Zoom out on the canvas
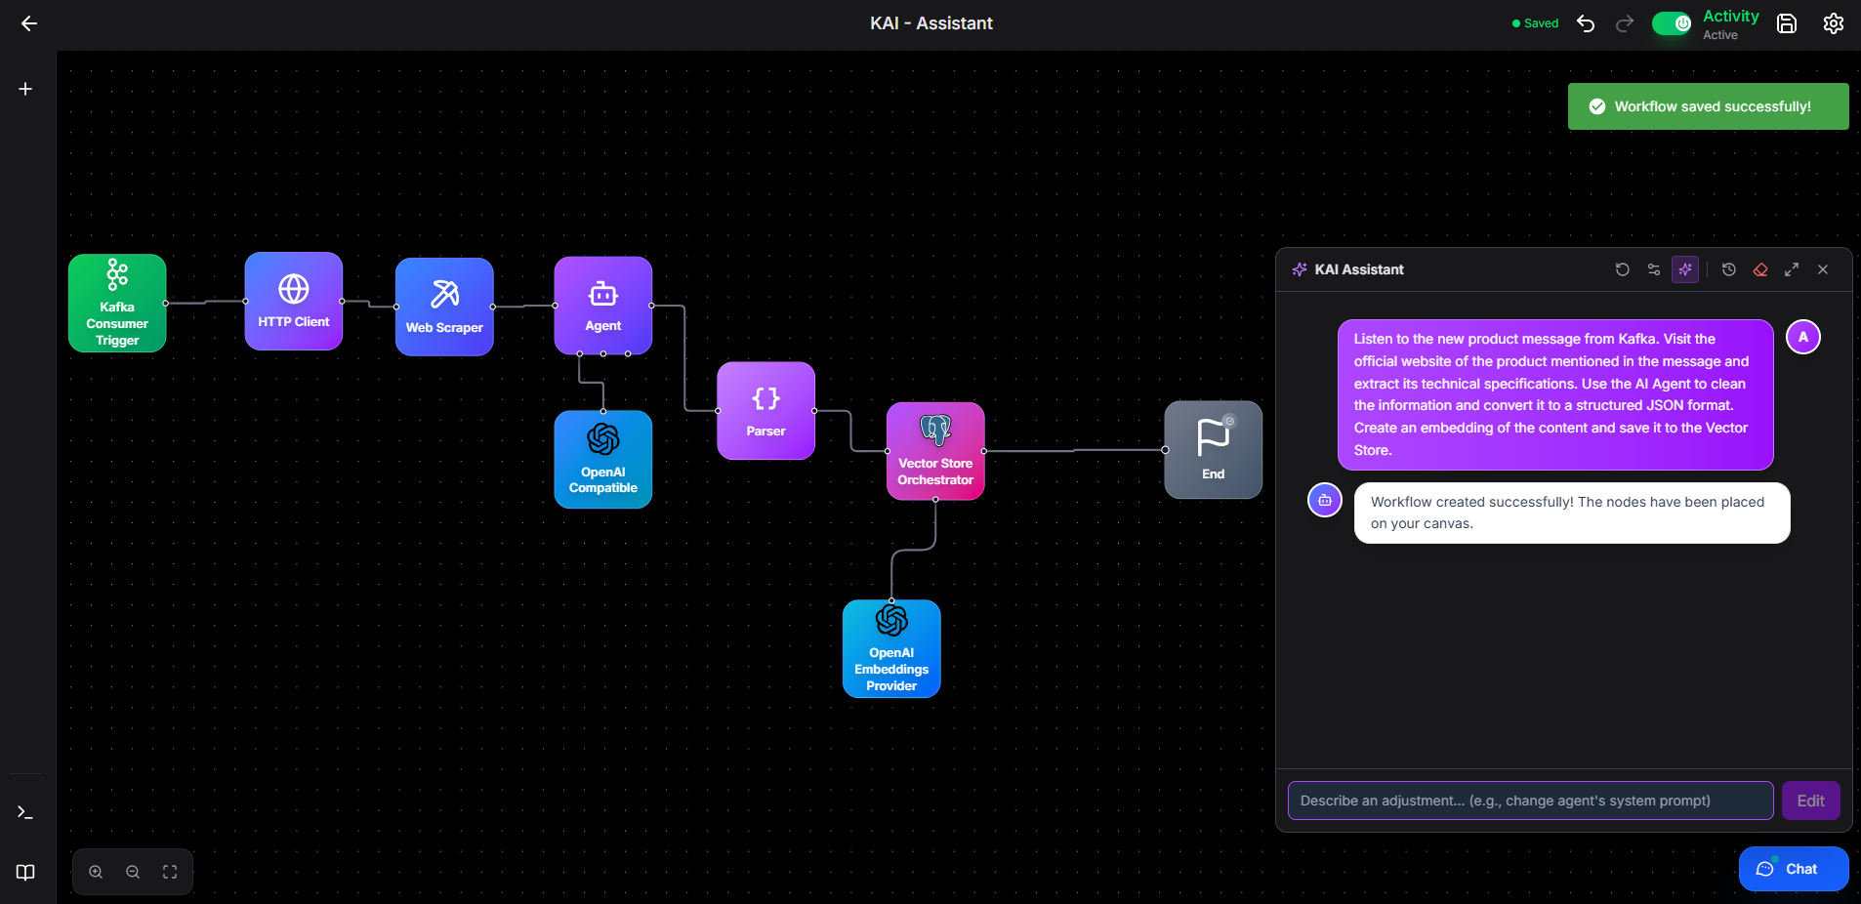The width and height of the screenshot is (1861, 904). [133, 872]
